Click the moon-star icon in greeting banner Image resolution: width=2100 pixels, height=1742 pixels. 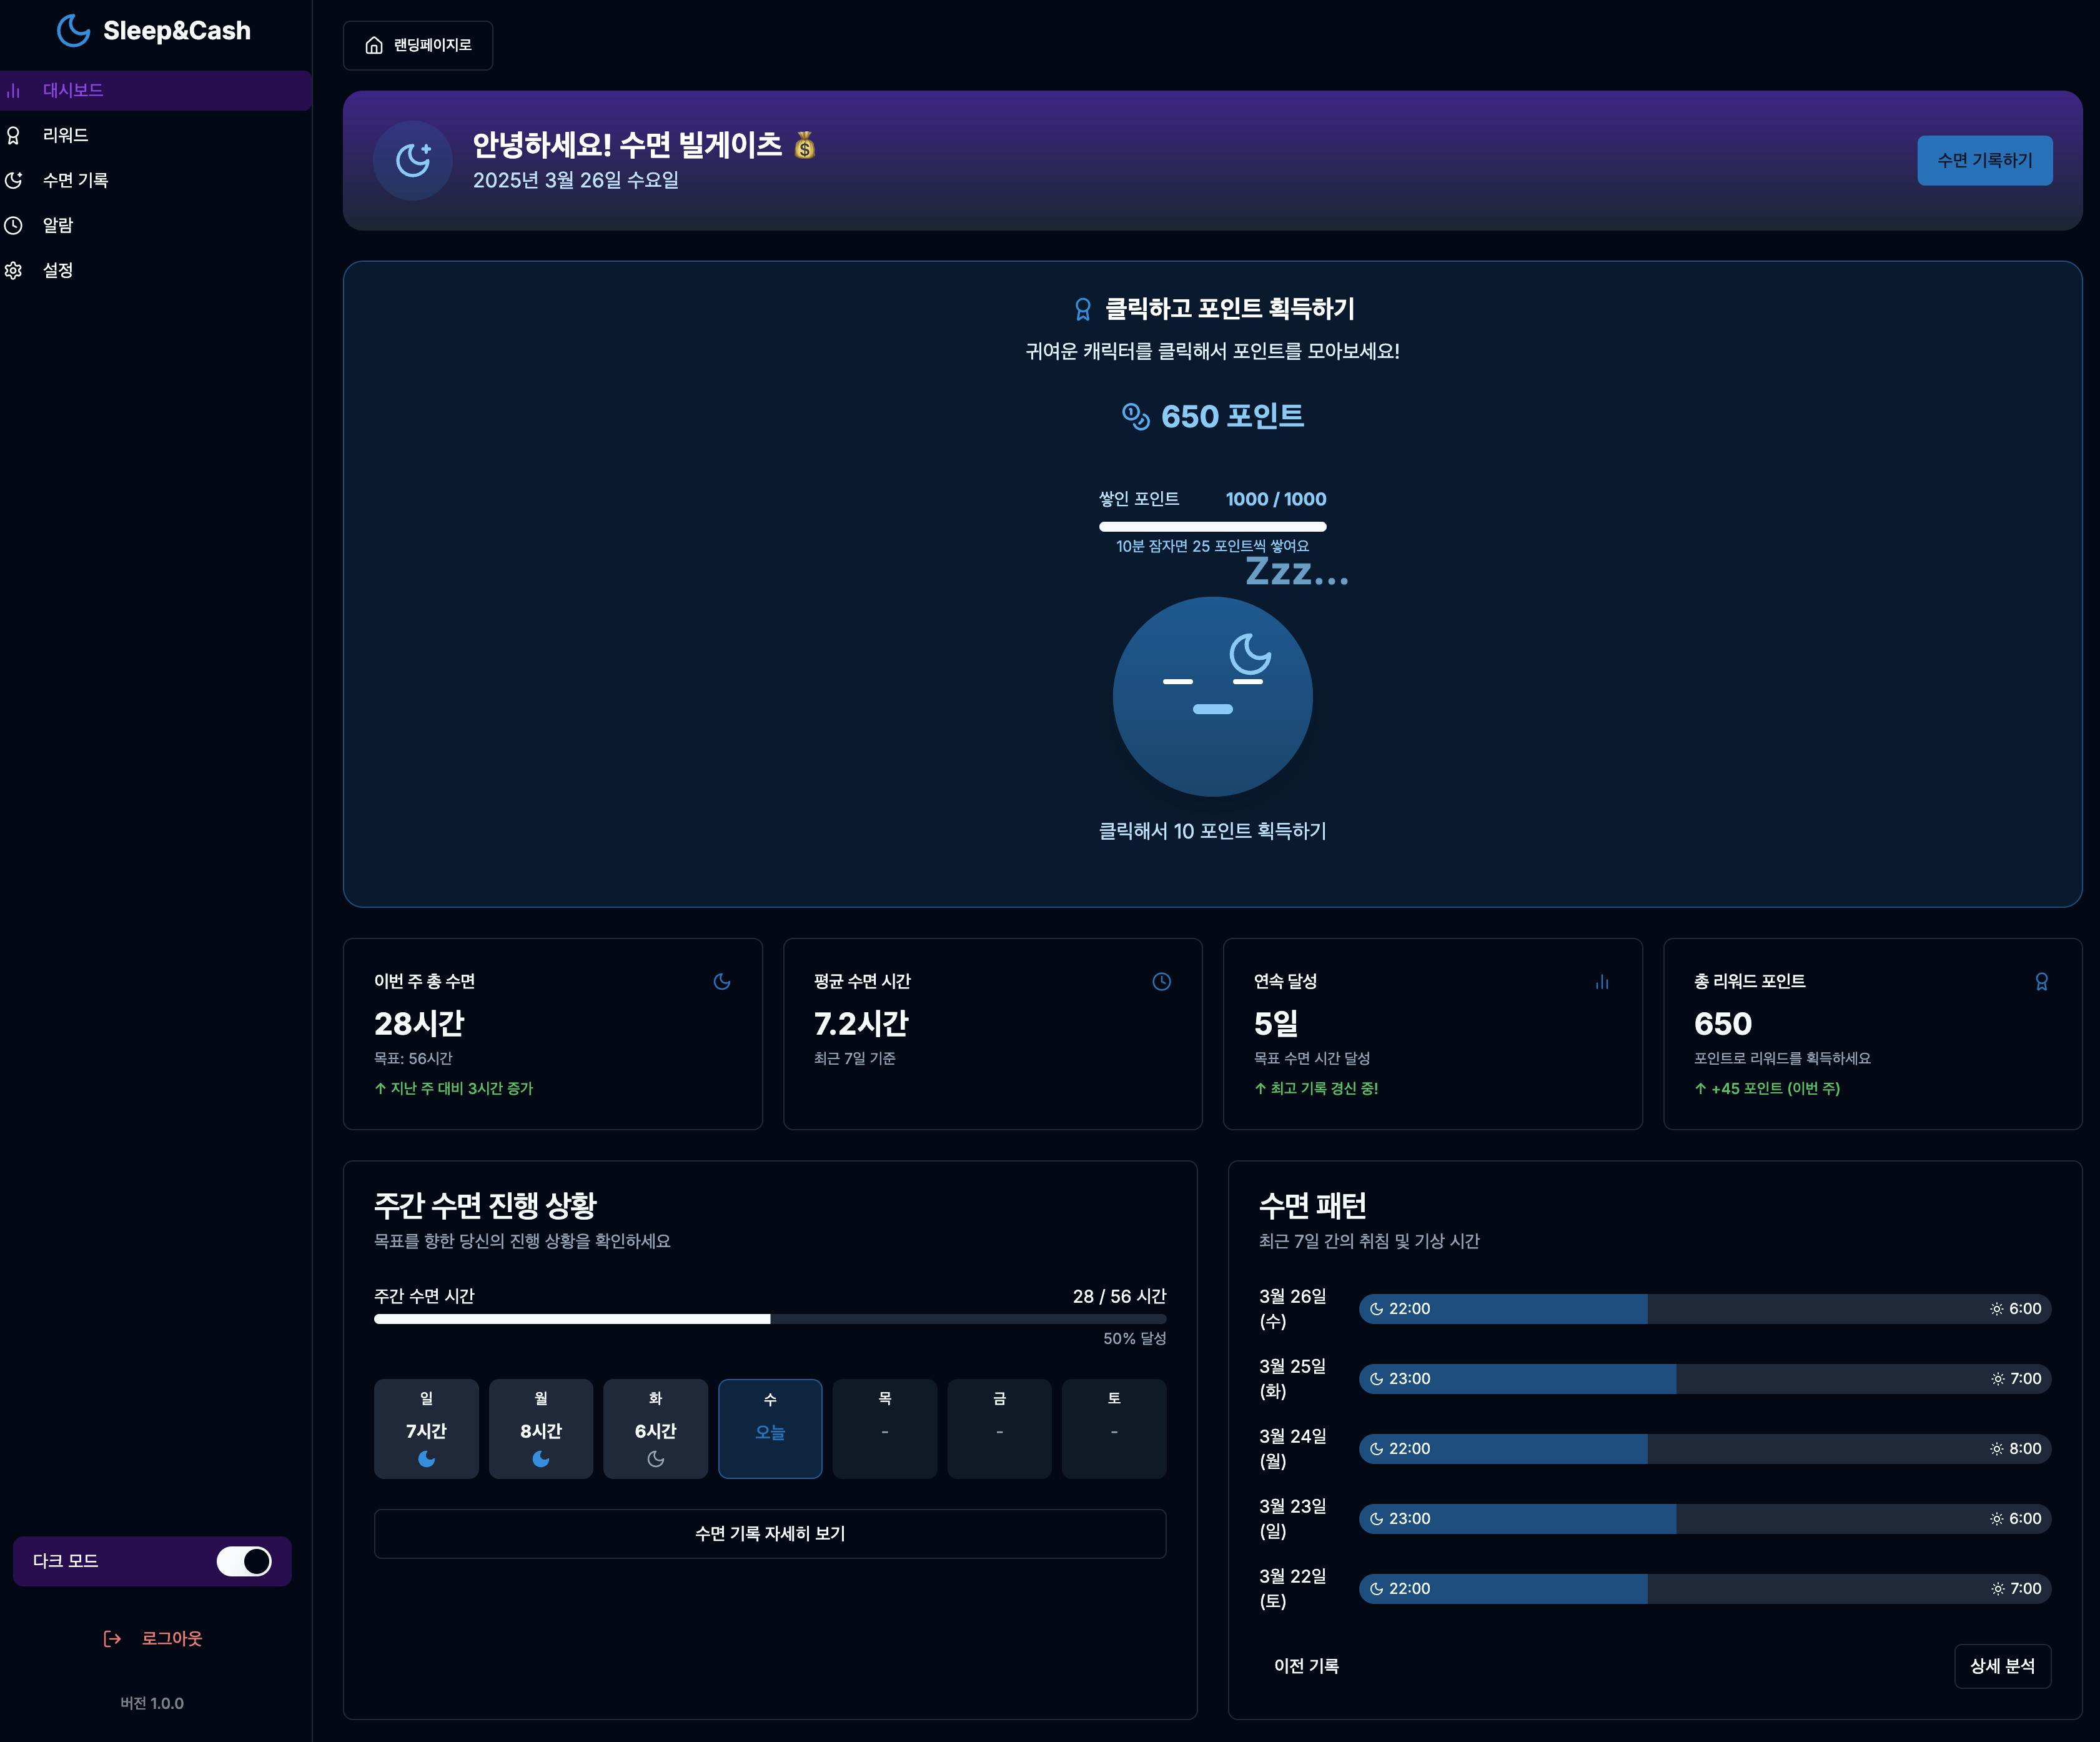(x=413, y=160)
